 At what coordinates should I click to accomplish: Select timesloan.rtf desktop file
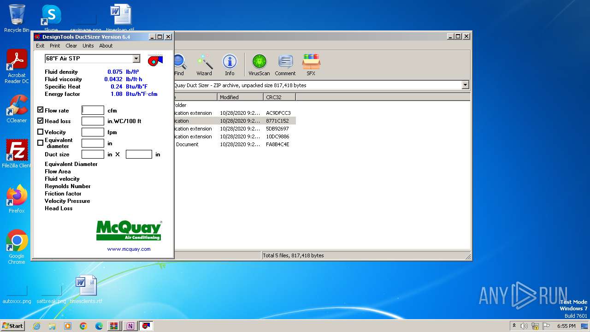[x=121, y=18]
